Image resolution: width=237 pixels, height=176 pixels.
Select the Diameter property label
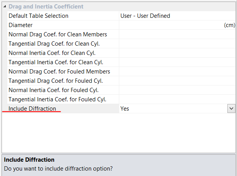[x=20, y=25]
